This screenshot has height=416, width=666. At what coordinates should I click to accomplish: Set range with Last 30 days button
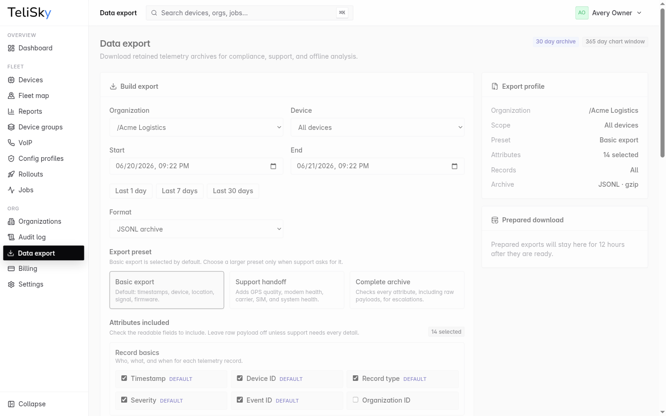(233, 191)
